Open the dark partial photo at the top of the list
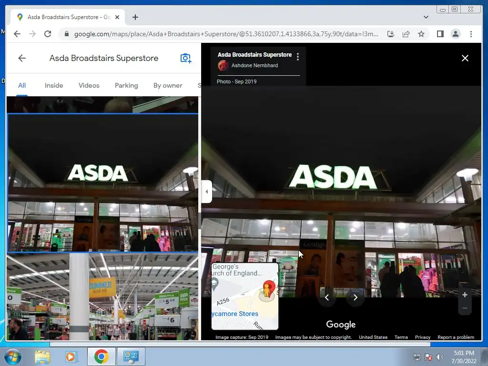This screenshot has height=366, width=488. (x=102, y=104)
